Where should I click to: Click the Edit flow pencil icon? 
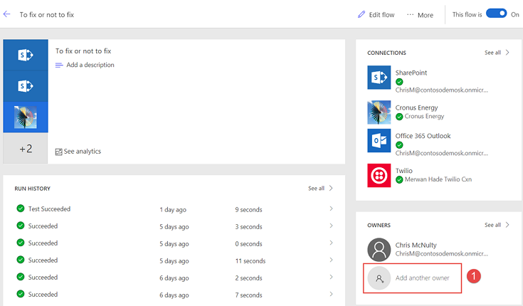tap(363, 14)
